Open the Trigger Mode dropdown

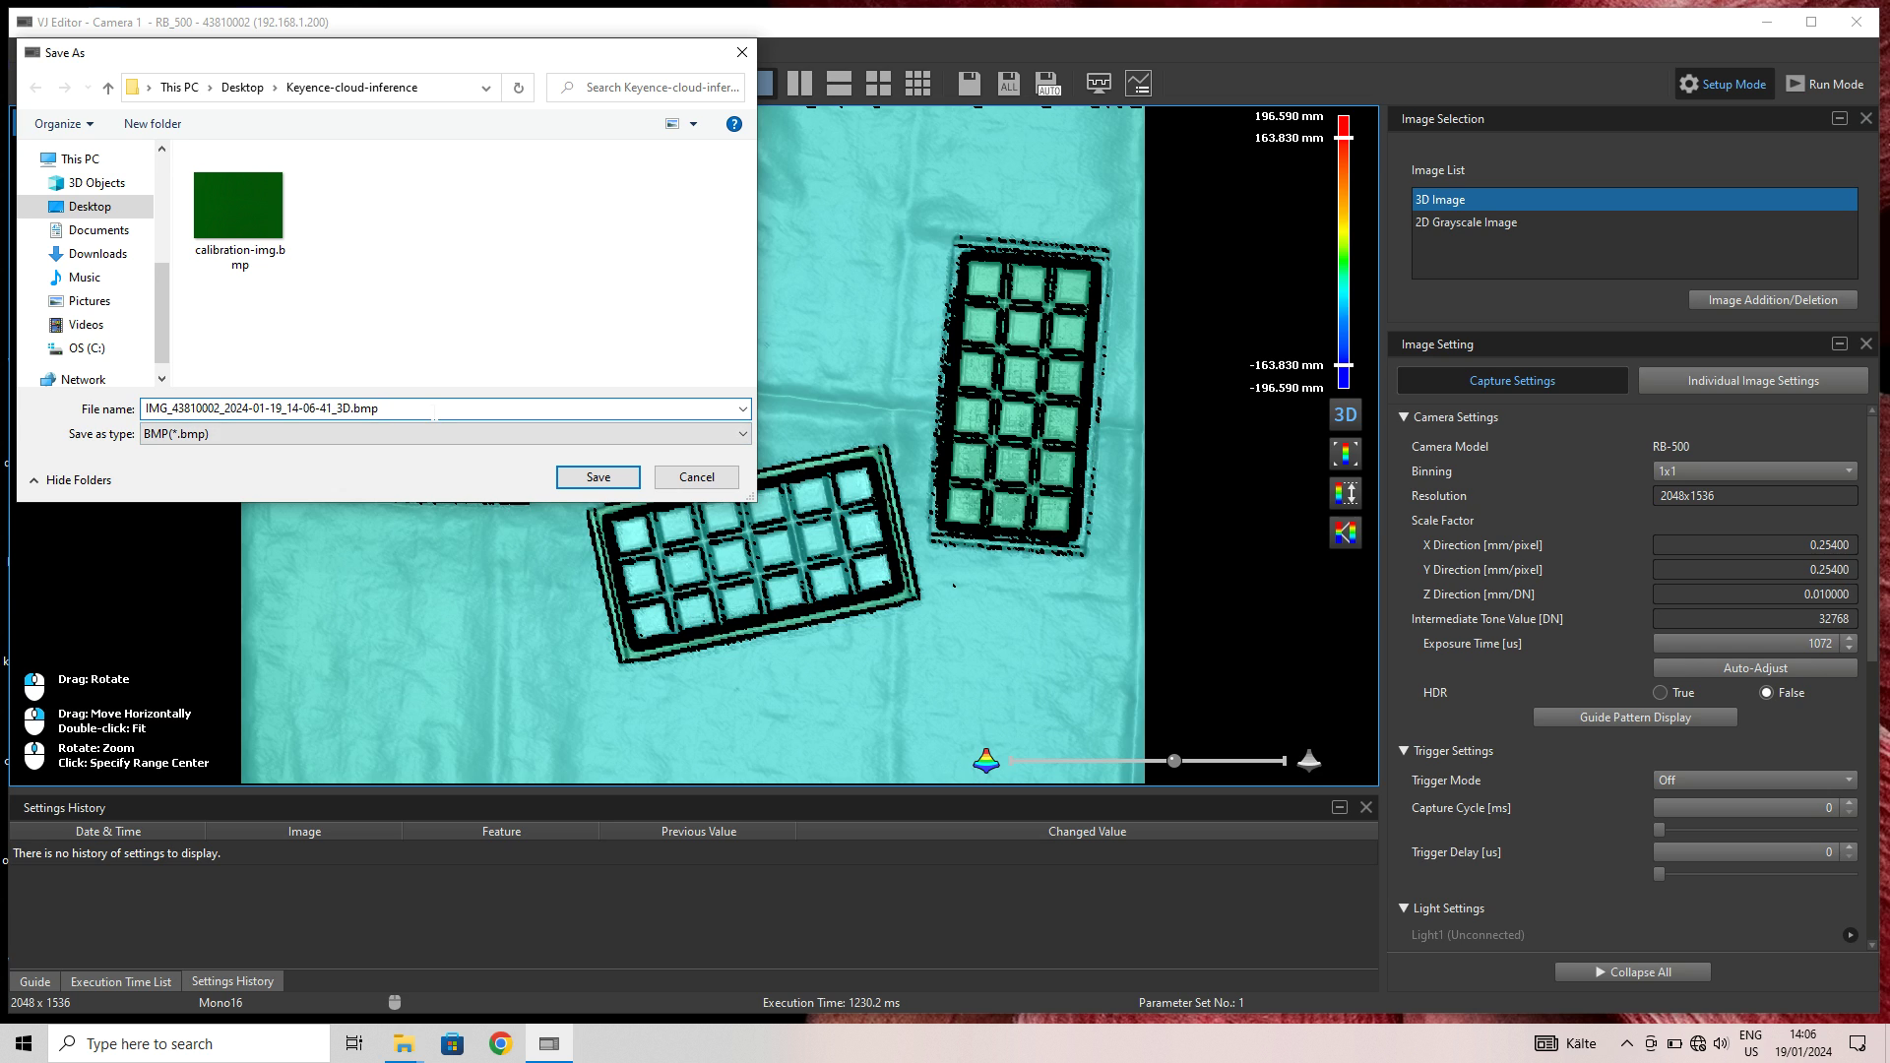pyautogui.click(x=1754, y=781)
